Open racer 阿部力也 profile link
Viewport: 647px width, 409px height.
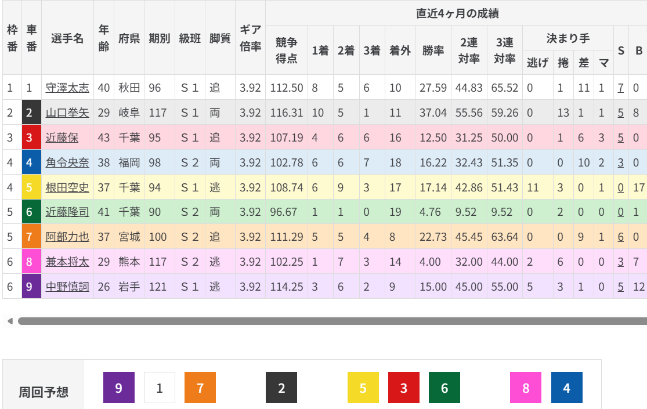point(67,237)
